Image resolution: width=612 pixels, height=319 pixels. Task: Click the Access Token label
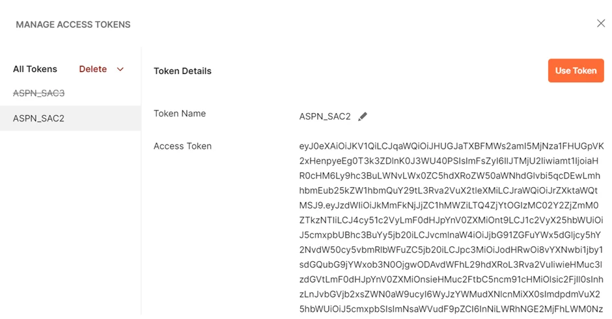pos(182,146)
